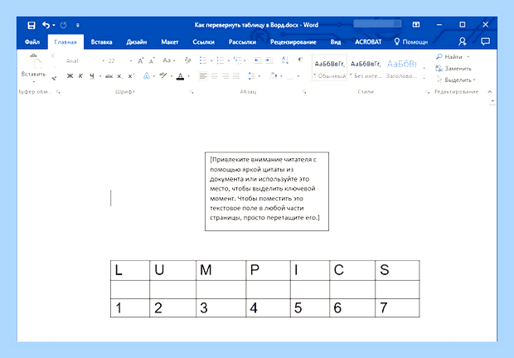Open the Файл tab
514x358 pixels.
click(x=32, y=42)
